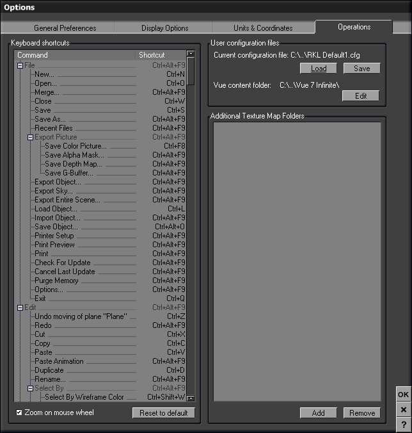This screenshot has height=433, width=412.
Task: Collapse the Select By group
Action: pyautogui.click(x=30, y=388)
